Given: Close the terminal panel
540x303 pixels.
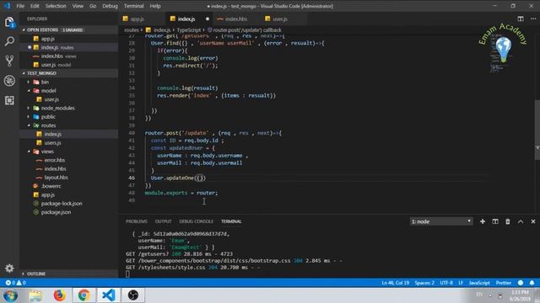Looking at the screenshot, I should click(x=533, y=221).
